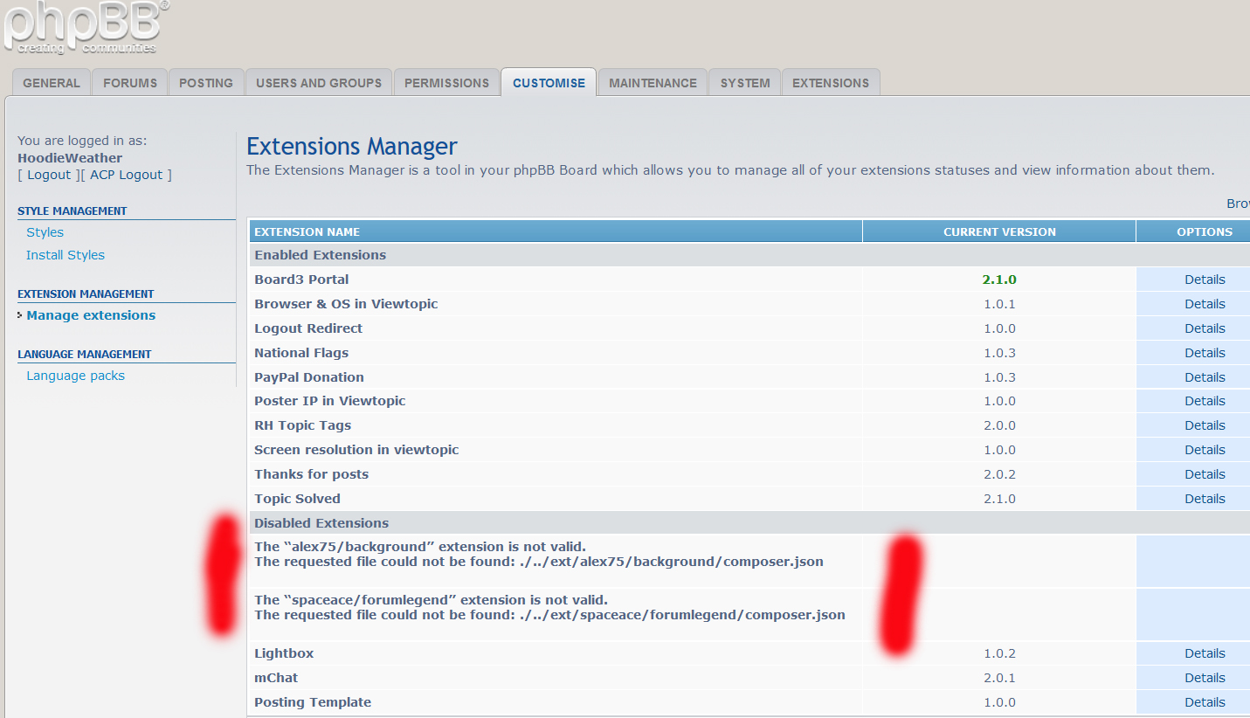
Task: Click the RH Topic Tags name
Action: coord(302,425)
